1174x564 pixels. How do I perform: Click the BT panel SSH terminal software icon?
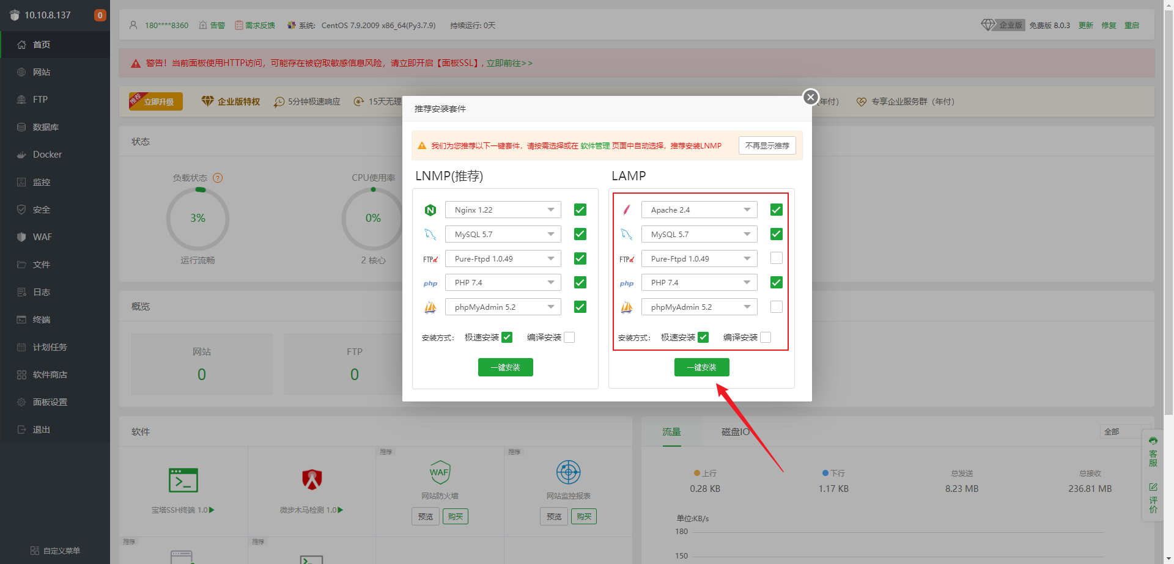(183, 480)
